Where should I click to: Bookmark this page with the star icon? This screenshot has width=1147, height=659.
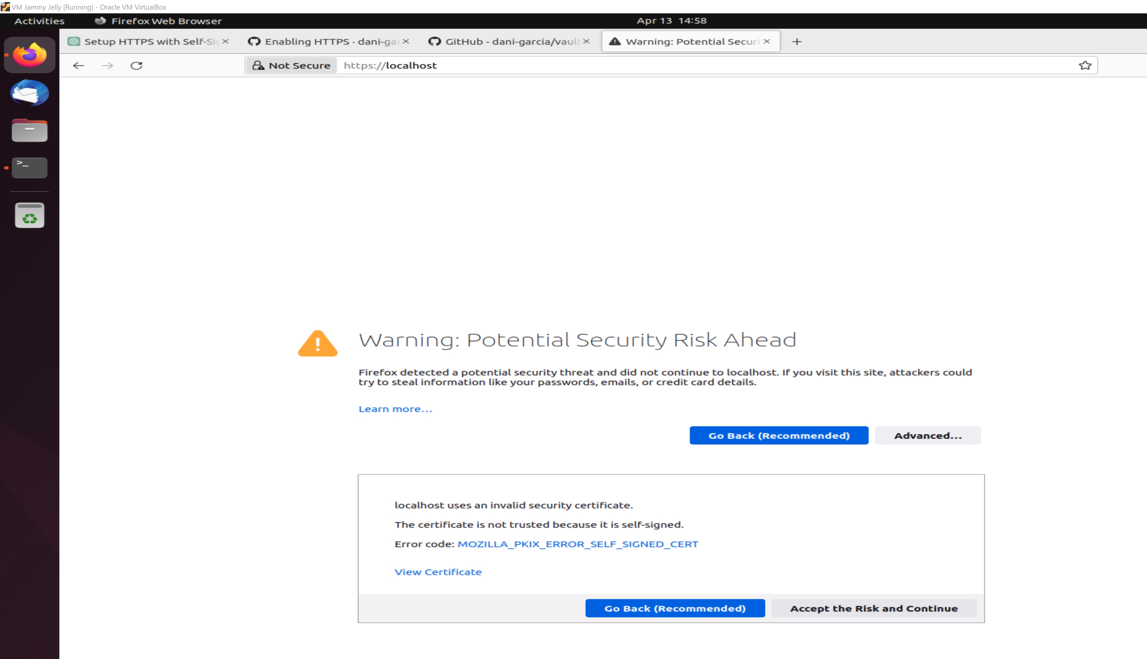point(1085,66)
